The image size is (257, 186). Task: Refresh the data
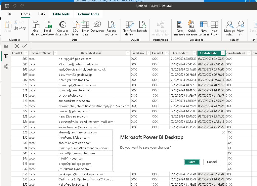[x=142, y=27]
